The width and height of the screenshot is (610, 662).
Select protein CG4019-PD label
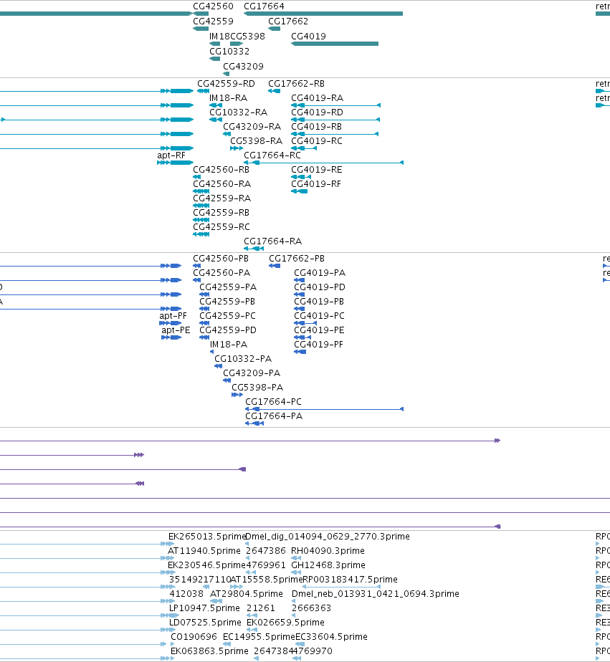(320, 287)
